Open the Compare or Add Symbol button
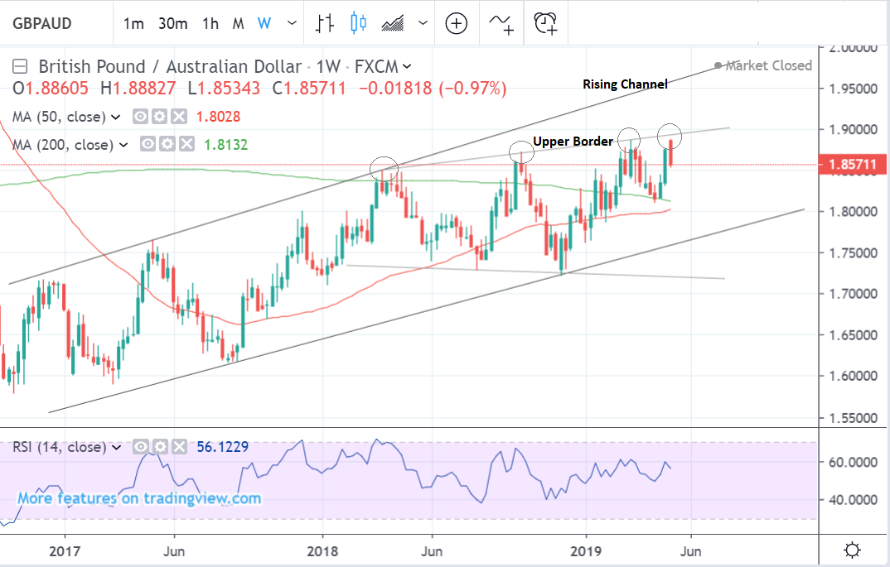The height and width of the screenshot is (567, 890). pos(457,23)
